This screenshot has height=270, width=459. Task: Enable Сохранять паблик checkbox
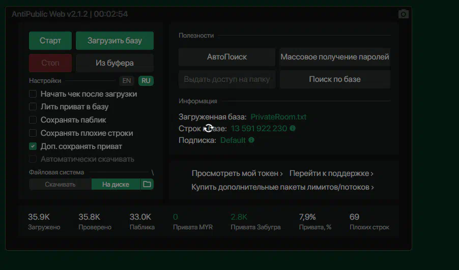coord(33,120)
